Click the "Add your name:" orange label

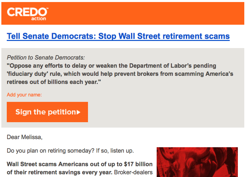point(24,95)
